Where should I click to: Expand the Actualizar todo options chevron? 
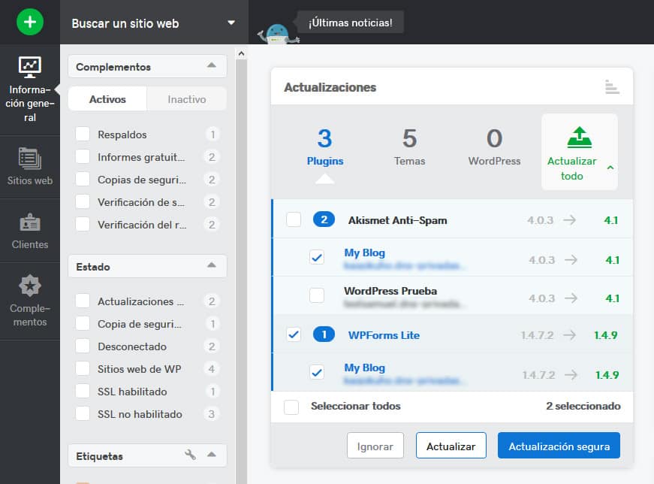pyautogui.click(x=610, y=168)
